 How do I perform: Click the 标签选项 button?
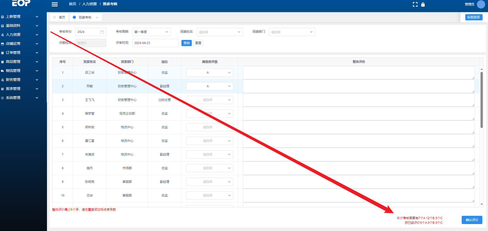(474, 17)
